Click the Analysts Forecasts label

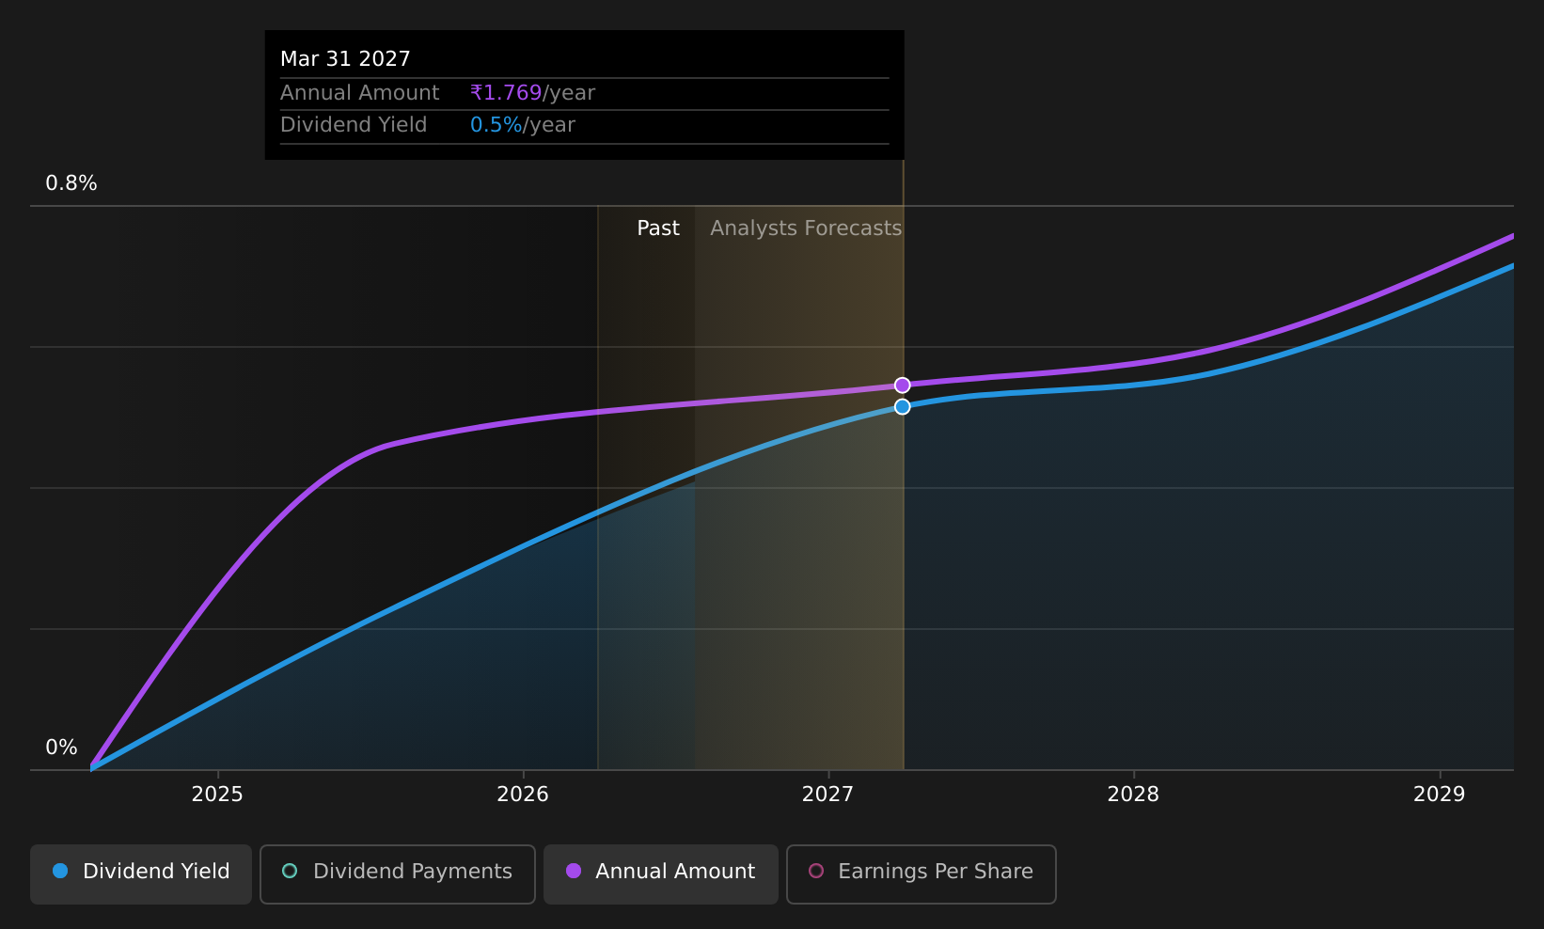click(x=806, y=228)
